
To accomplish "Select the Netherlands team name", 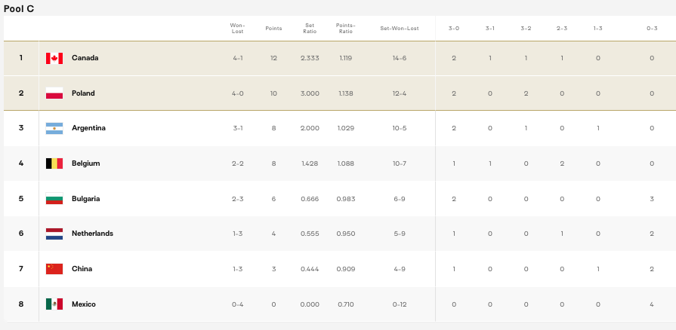I will point(92,234).
